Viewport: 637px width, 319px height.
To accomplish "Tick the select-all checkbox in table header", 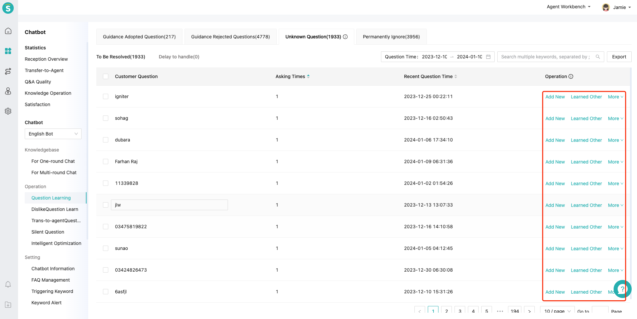I will click(x=106, y=76).
